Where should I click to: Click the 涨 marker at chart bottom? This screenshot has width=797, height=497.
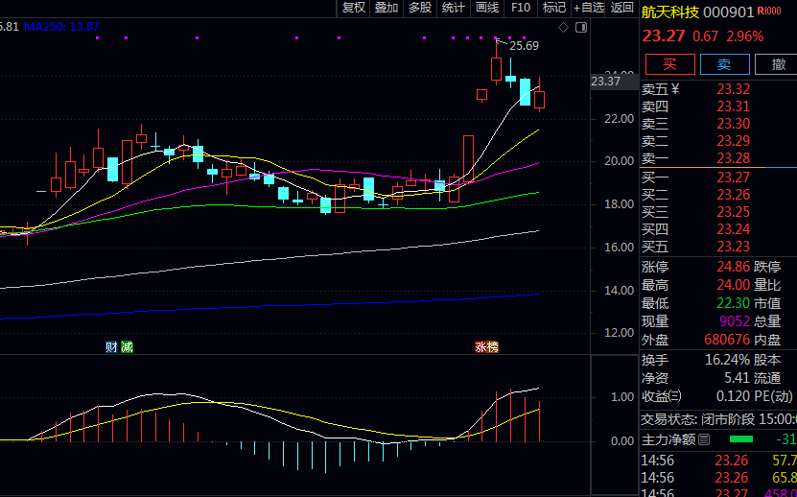coord(481,346)
